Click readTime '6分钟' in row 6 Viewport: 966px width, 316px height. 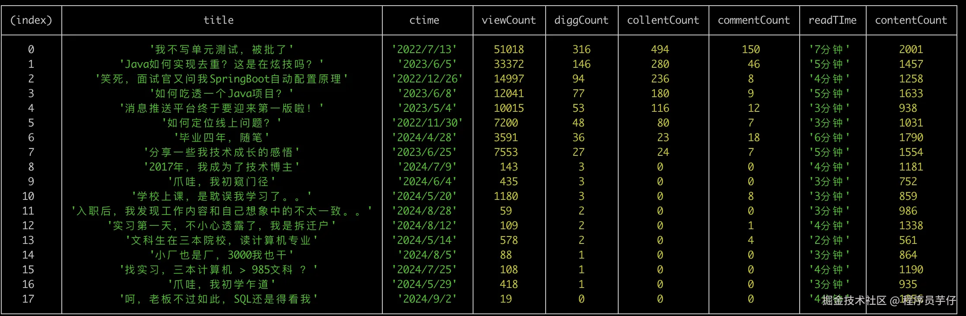[x=829, y=138]
